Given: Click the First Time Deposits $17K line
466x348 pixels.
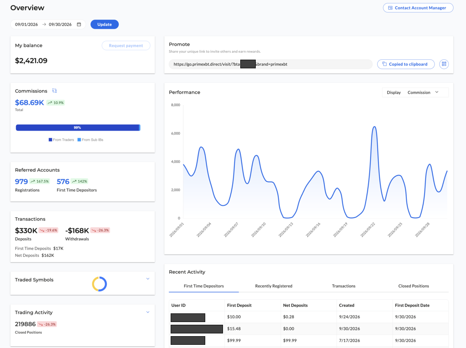Looking at the screenshot, I should [39, 248].
